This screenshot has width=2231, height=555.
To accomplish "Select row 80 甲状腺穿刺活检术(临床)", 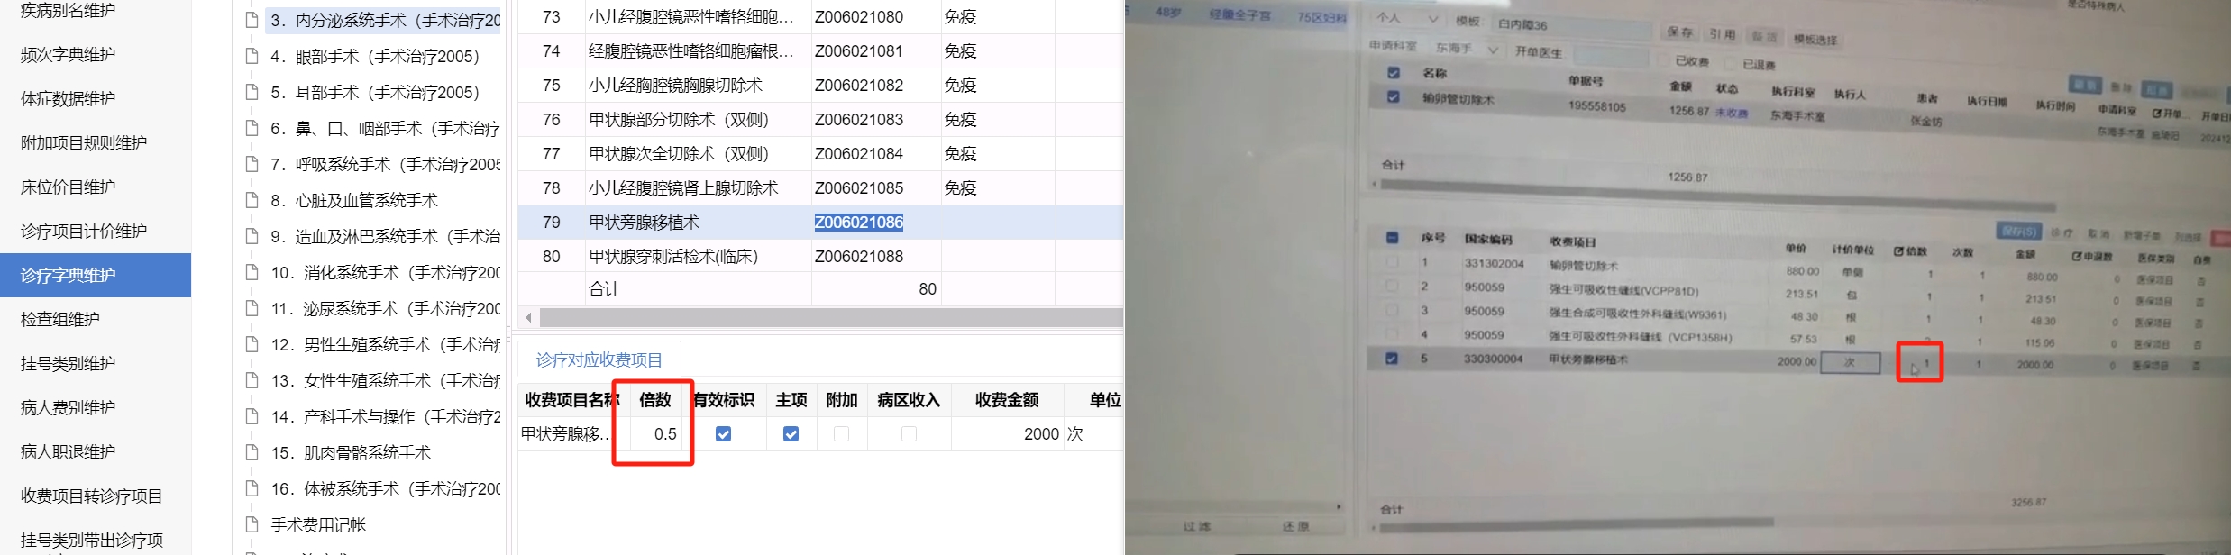I will [820, 256].
